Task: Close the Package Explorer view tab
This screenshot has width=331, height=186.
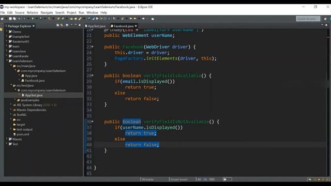Action: tap(34, 26)
